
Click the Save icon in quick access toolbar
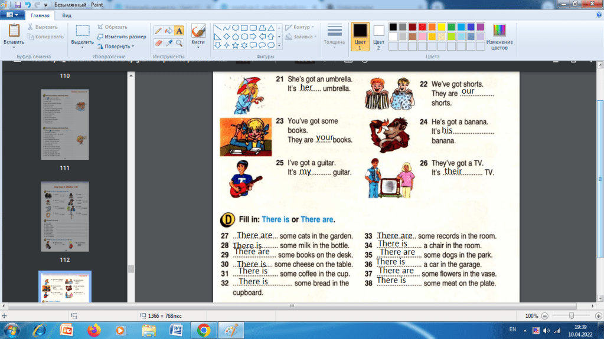(18, 5)
